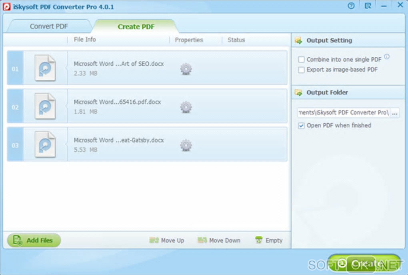The height and width of the screenshot is (275, 408).
Task: Click the green Create button
Action: (x=364, y=264)
